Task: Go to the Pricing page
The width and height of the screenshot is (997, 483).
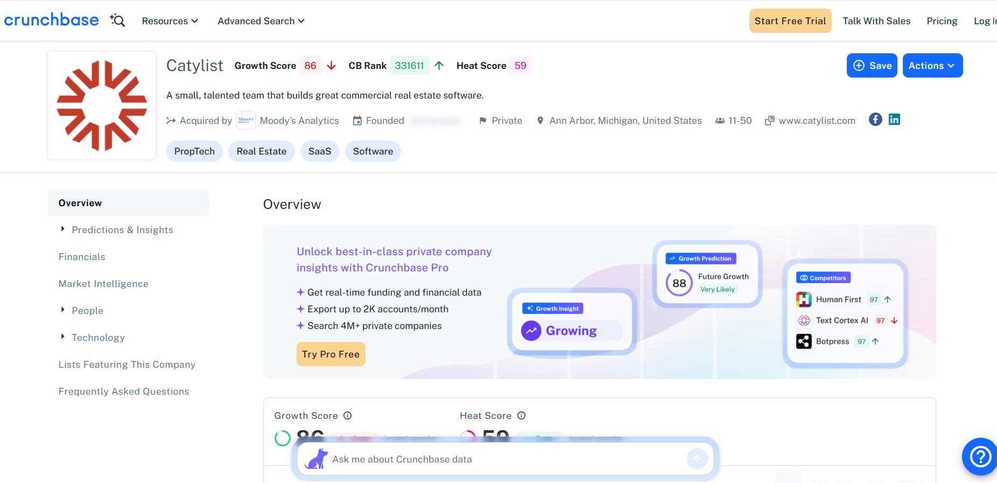Action: pos(942,21)
